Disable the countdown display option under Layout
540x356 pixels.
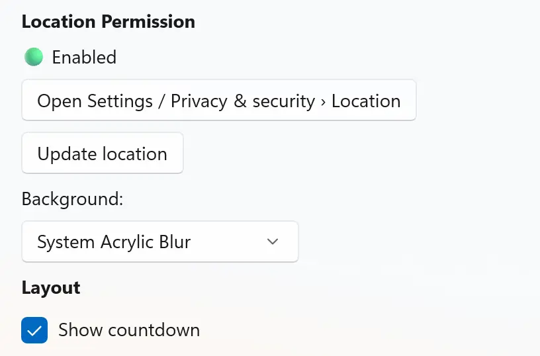click(x=34, y=330)
